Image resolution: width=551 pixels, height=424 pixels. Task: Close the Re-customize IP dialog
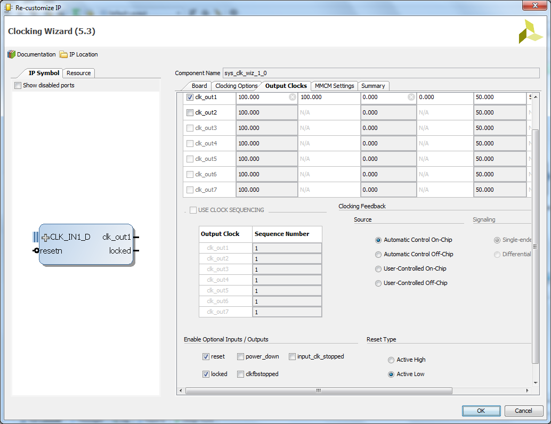point(534,5)
